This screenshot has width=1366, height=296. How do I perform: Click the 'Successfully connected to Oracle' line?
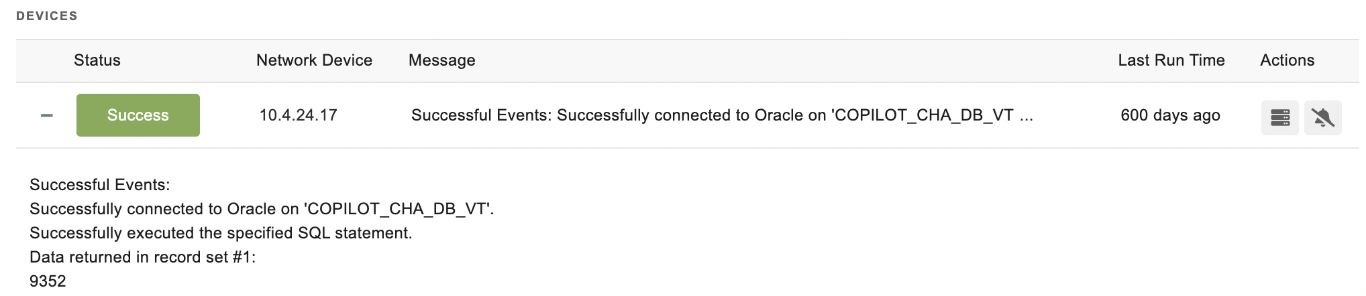[x=262, y=209]
